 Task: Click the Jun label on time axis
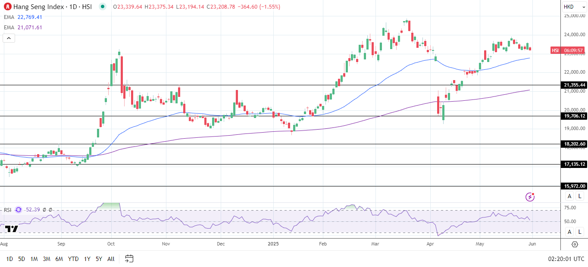click(x=533, y=244)
